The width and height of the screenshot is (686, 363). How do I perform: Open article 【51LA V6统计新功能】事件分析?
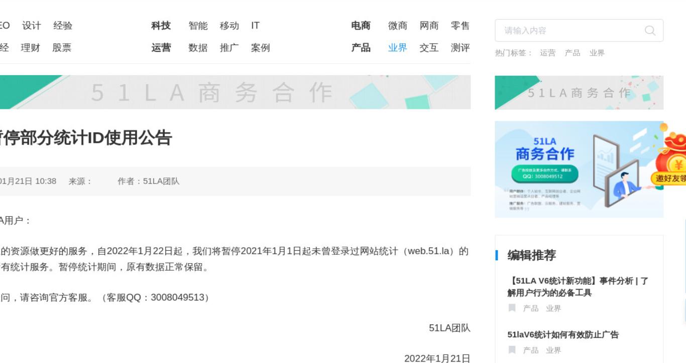coord(578,287)
